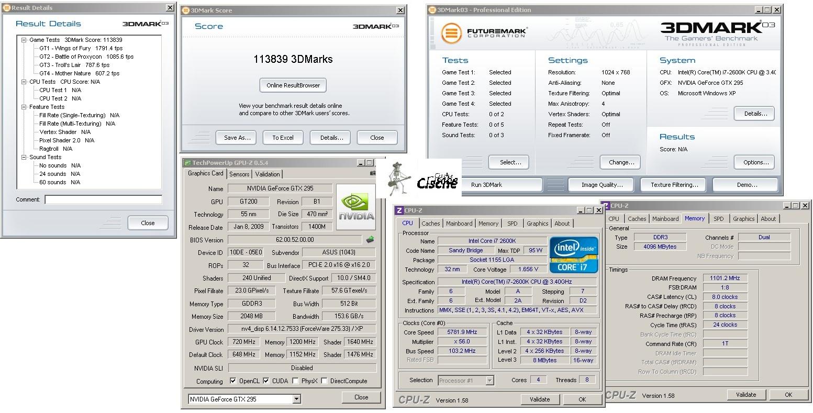Screen dimensions: 813x413
Task: Click the Driver Version field in GPU-Z
Action: tap(302, 329)
